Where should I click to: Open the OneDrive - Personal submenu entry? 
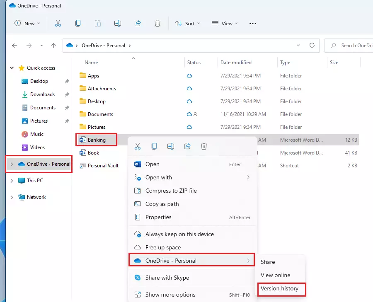(192, 261)
